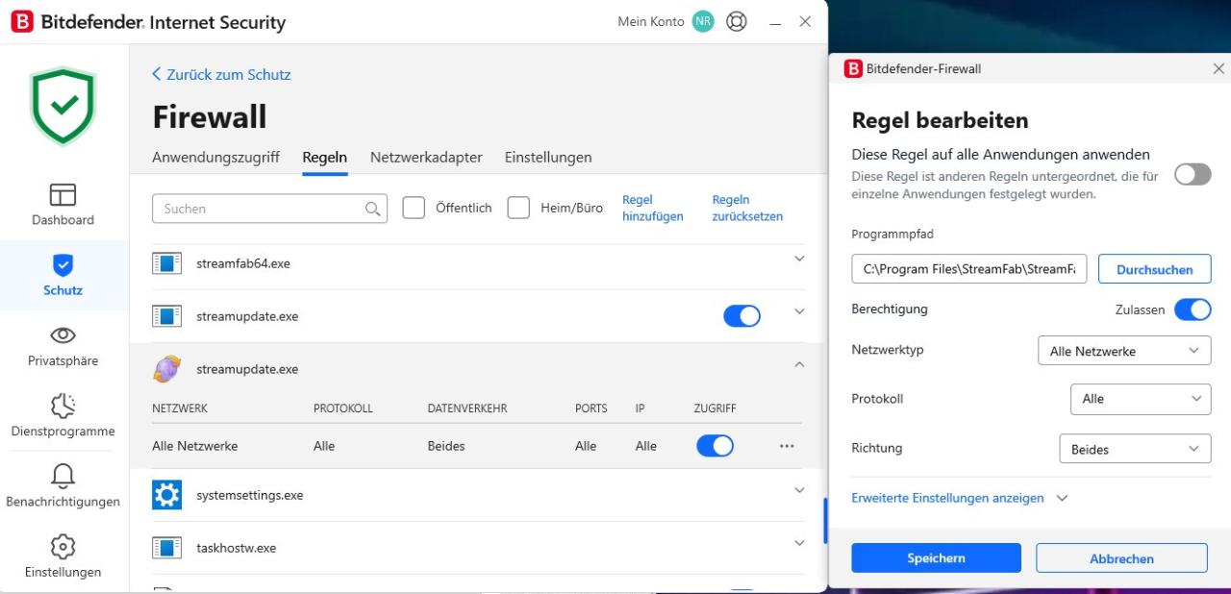This screenshot has width=1231, height=594.
Task: Click the support lifebuoy icon
Action: [737, 21]
